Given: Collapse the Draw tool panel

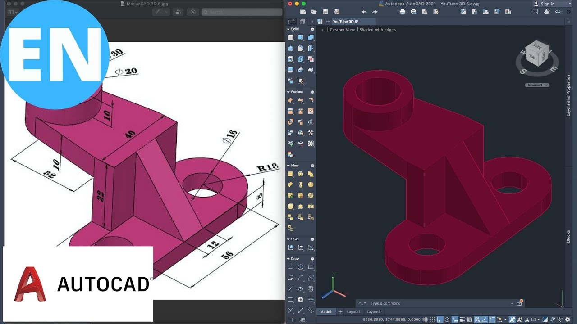Looking at the screenshot, I should [288, 259].
